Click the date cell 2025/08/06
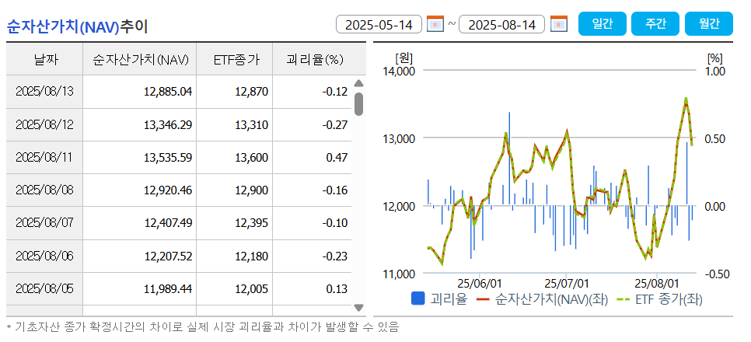 coord(44,256)
